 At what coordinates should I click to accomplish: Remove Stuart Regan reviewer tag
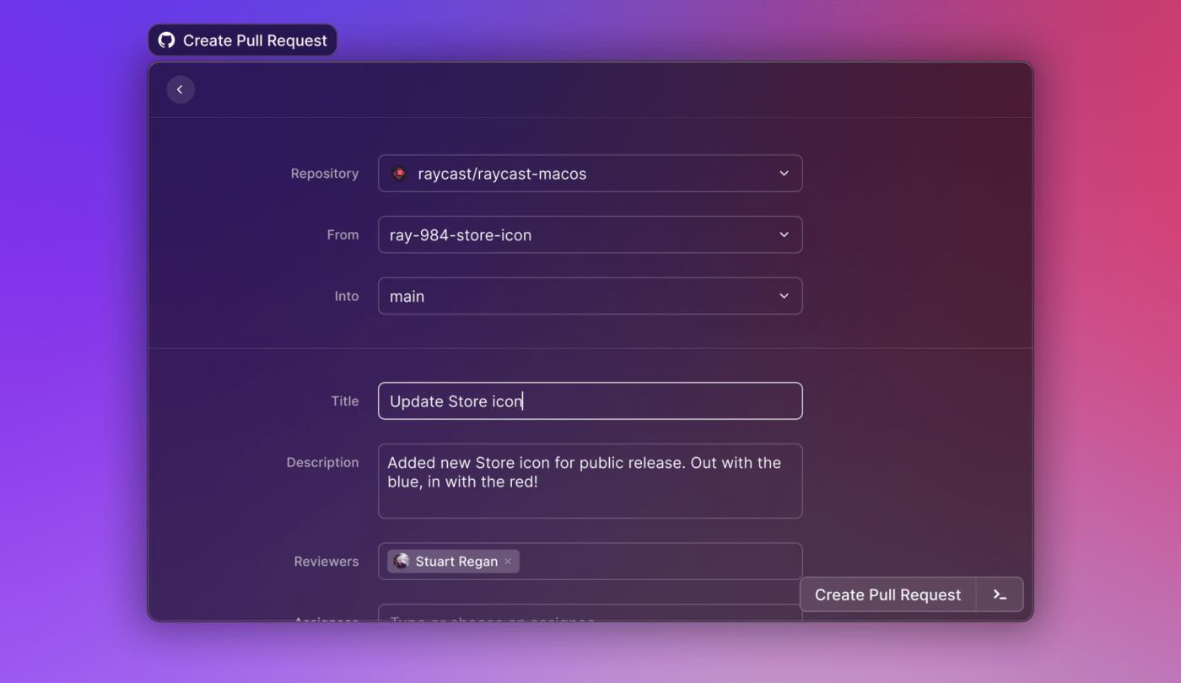pos(508,562)
